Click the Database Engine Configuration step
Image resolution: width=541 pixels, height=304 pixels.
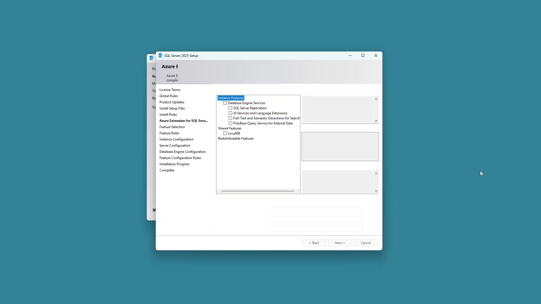tap(183, 152)
